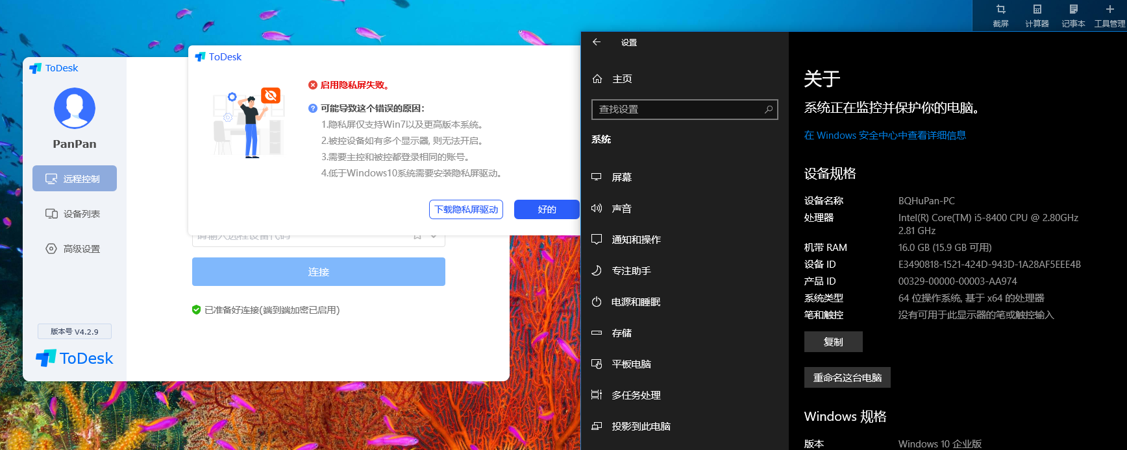This screenshot has width=1127, height=450.
Task: Click the Windows 规格 section heading
Action: (x=845, y=416)
